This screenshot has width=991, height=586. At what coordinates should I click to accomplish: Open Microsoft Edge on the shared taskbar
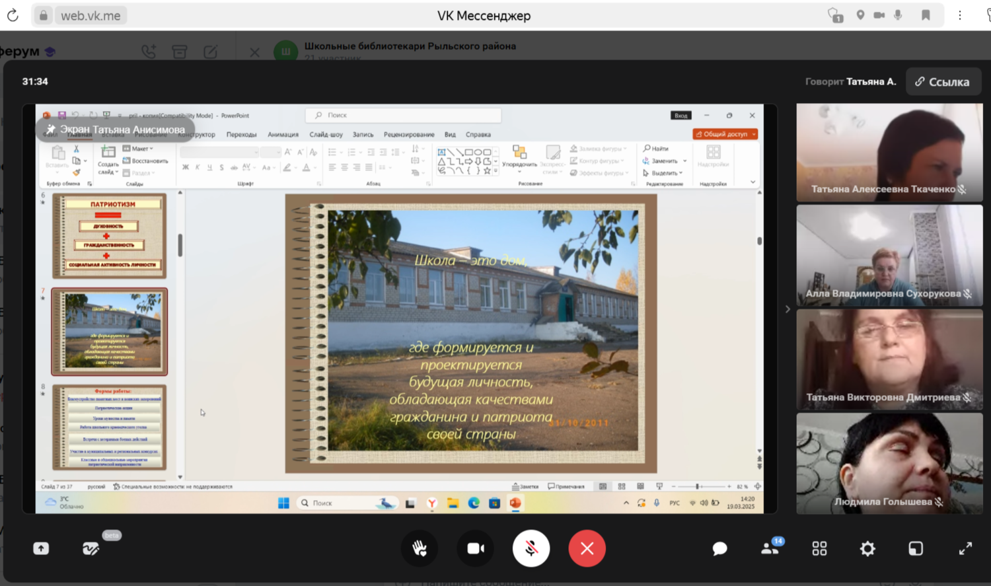pos(474,503)
